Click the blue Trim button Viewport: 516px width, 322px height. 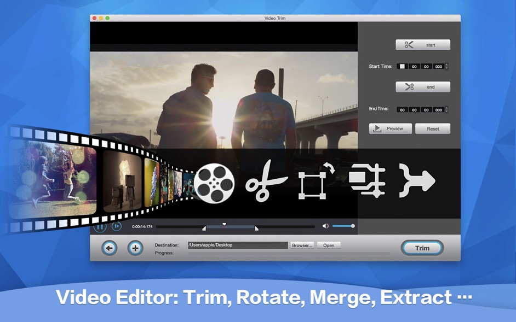422,248
